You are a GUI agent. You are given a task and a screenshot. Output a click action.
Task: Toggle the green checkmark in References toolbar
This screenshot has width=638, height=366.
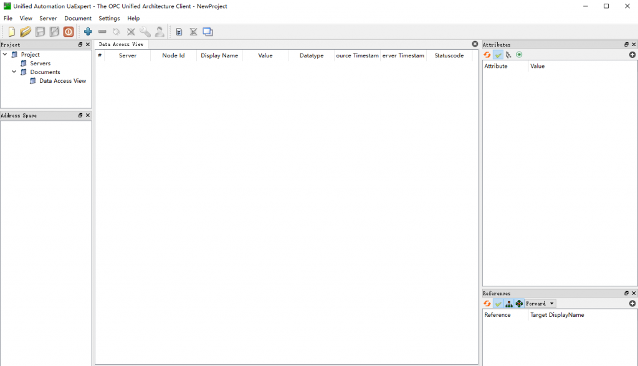pyautogui.click(x=498, y=304)
